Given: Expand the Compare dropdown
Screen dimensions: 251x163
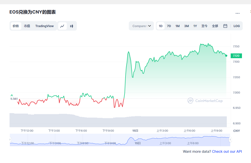Looking at the screenshot, I should pyautogui.click(x=141, y=26).
